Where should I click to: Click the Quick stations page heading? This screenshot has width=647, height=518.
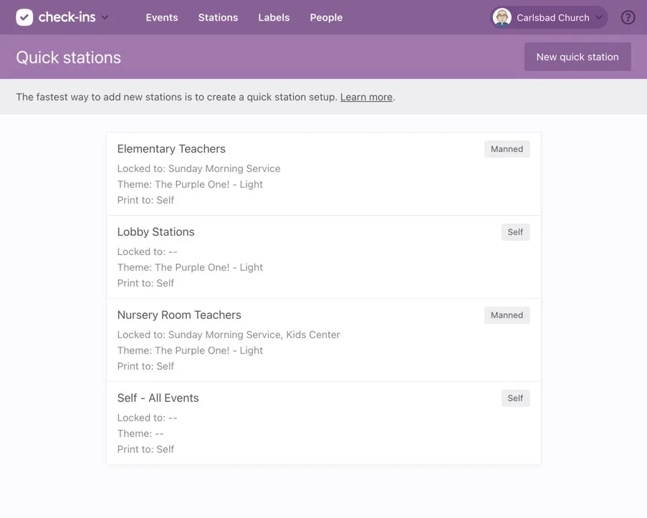[68, 57]
